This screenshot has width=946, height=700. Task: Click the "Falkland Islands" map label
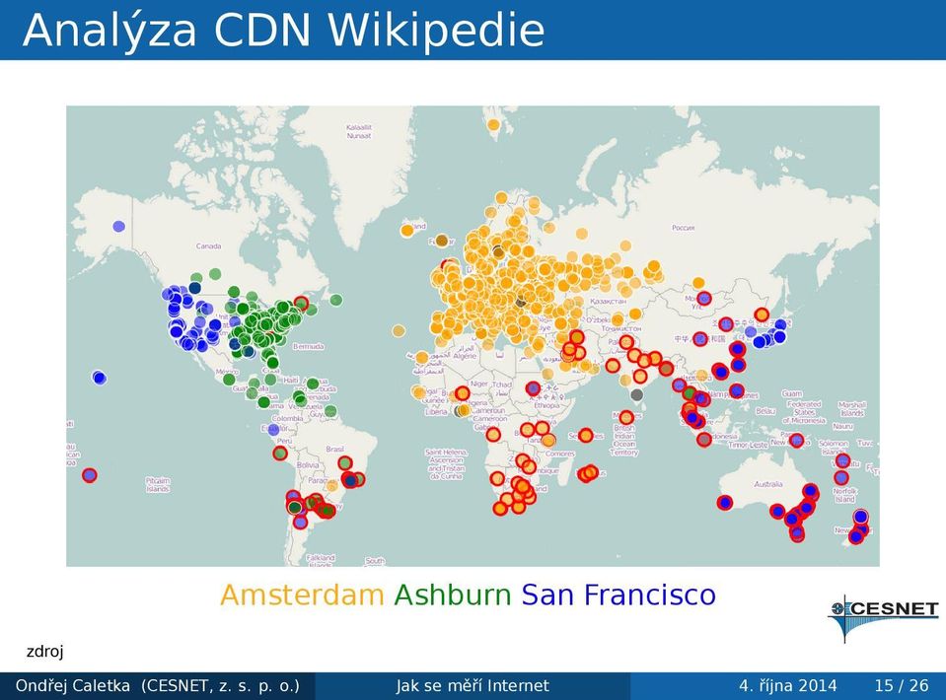pos(320,561)
